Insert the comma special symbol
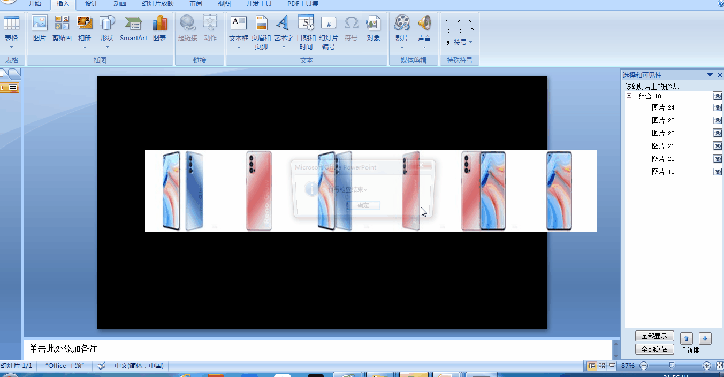 tap(446, 21)
